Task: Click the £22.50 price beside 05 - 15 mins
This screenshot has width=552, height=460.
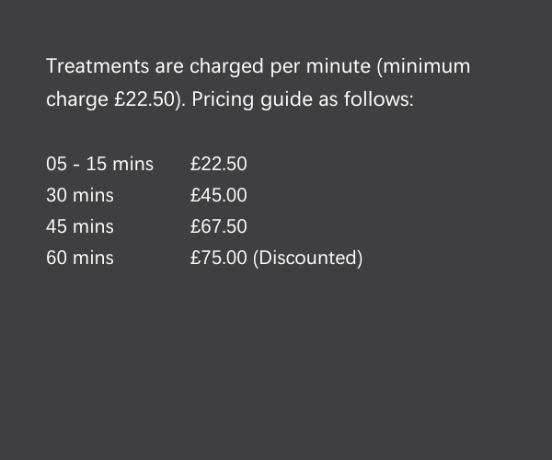Action: 219,164
